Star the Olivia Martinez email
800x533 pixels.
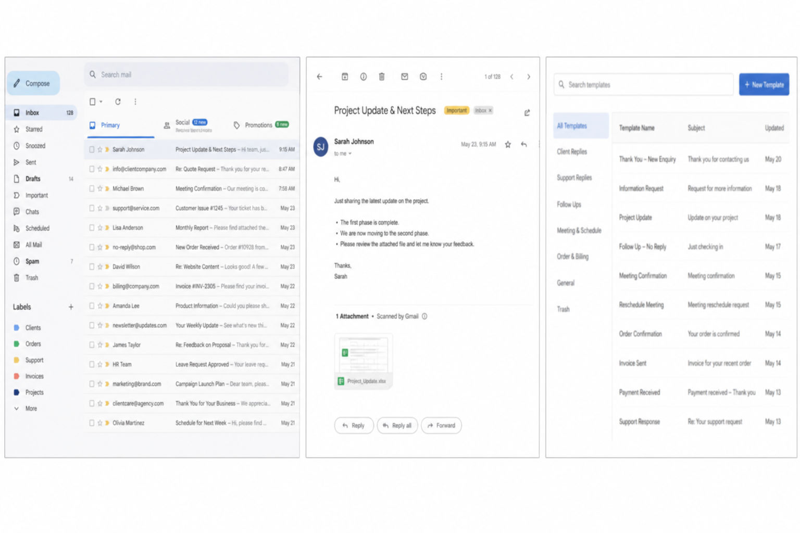click(100, 423)
